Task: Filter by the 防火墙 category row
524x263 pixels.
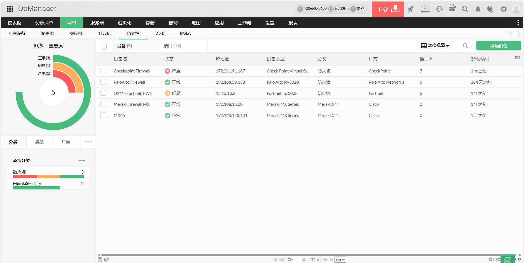Action: coord(48,173)
